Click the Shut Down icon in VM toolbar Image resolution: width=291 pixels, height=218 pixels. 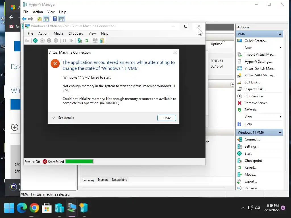[x=49, y=41]
